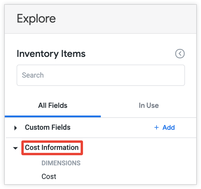Click the Cost Information view label
This screenshot has height=189, width=201.
(52, 148)
